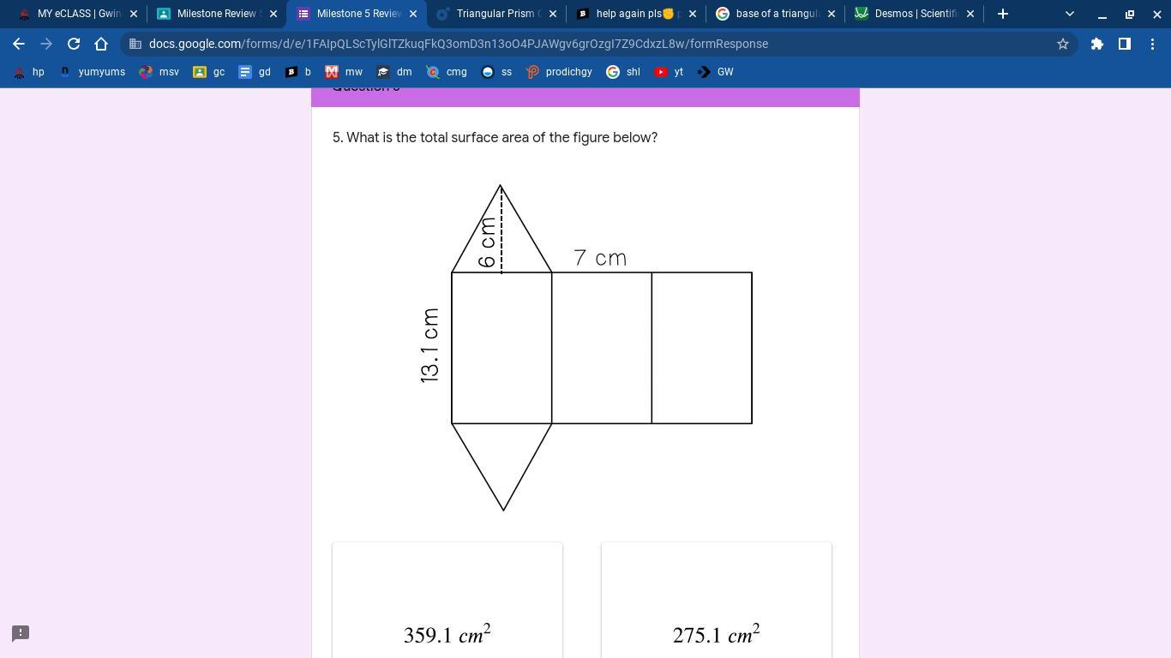Open the msv bookmark
The image size is (1171, 658).
159,72
